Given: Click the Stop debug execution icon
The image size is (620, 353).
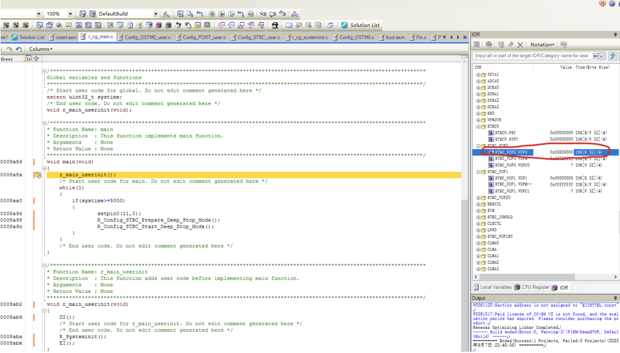Looking at the screenshot, I should coord(212,14).
